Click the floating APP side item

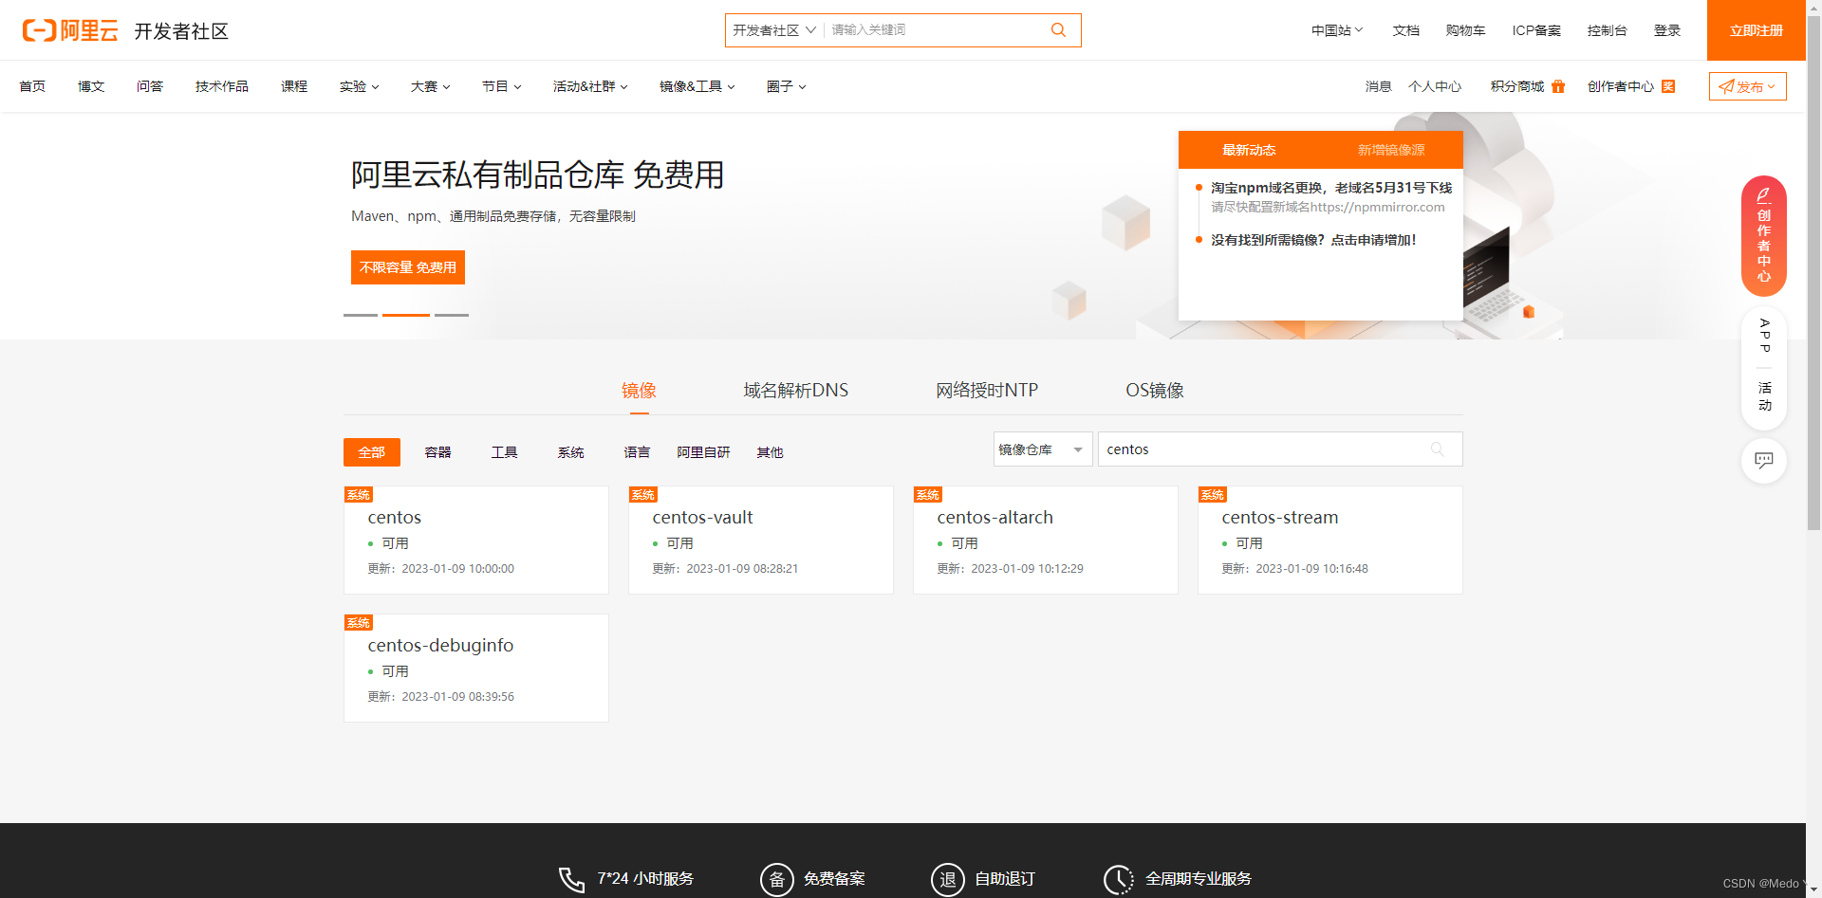[x=1764, y=337]
